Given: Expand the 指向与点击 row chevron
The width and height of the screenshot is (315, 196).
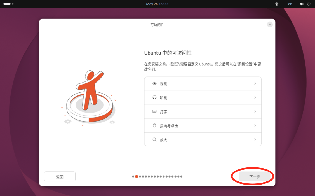Looking at the screenshot, I should click(x=255, y=125).
